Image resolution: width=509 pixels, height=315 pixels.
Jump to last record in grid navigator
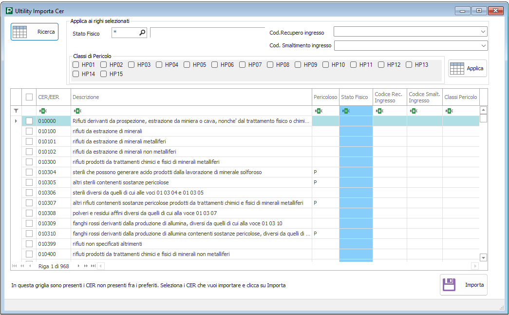click(93, 266)
